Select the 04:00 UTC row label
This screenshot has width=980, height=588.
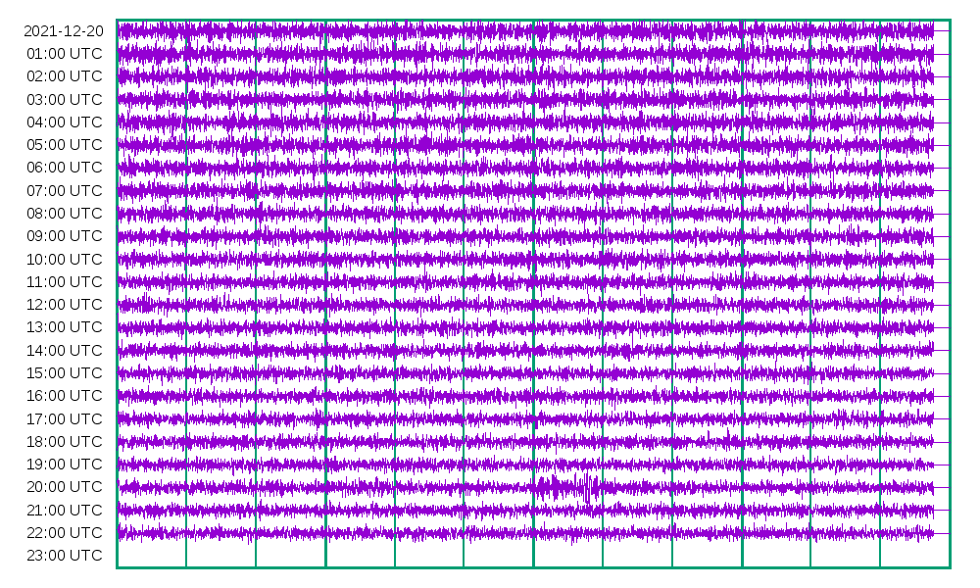65,122
